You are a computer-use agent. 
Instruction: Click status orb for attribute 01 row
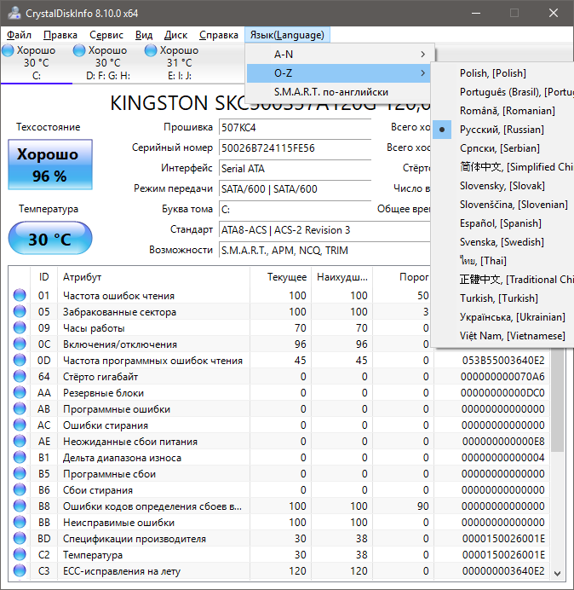pyautogui.click(x=20, y=296)
